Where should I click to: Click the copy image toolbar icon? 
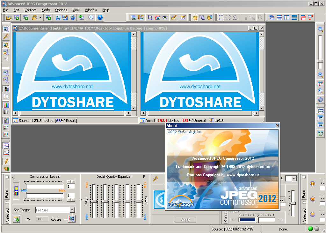[x=134, y=17]
